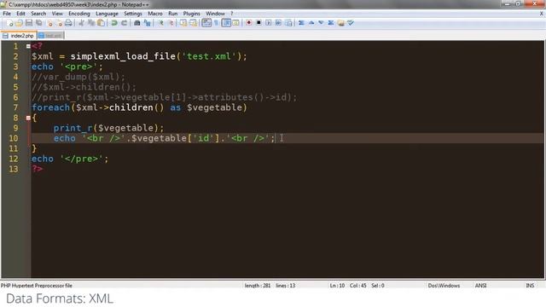Open the View menu
The height and width of the screenshot is (307, 546).
tap(57, 14)
